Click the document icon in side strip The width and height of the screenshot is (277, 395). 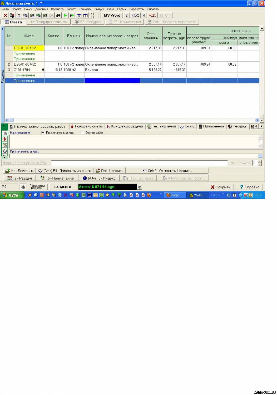(5, 133)
